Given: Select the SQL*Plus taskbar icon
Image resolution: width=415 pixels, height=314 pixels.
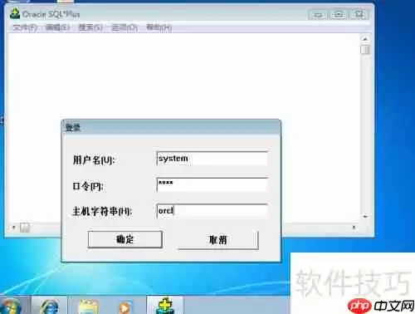Looking at the screenshot, I should click(165, 305).
